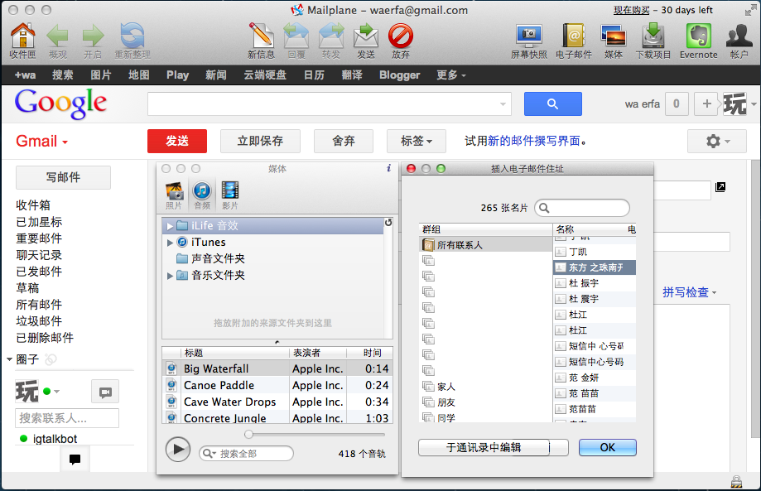Collapse the 圈子 circles section
761x491 pixels.
coord(9,359)
